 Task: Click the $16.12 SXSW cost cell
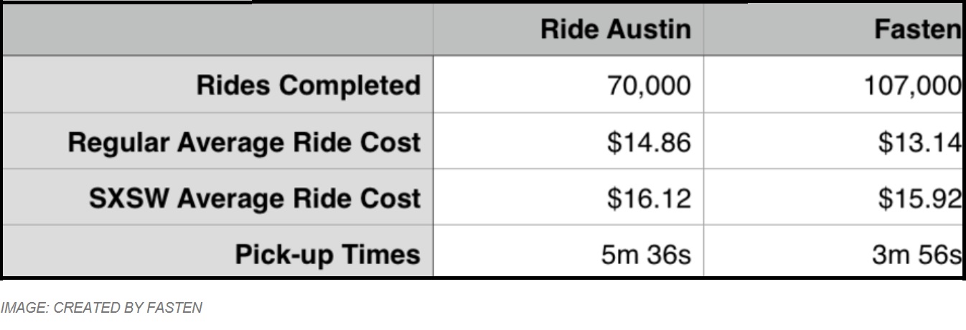pyautogui.click(x=568, y=197)
